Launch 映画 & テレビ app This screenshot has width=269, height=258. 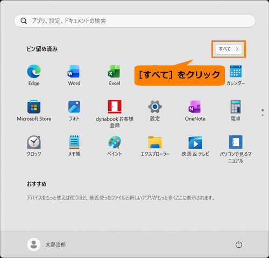coord(195,146)
